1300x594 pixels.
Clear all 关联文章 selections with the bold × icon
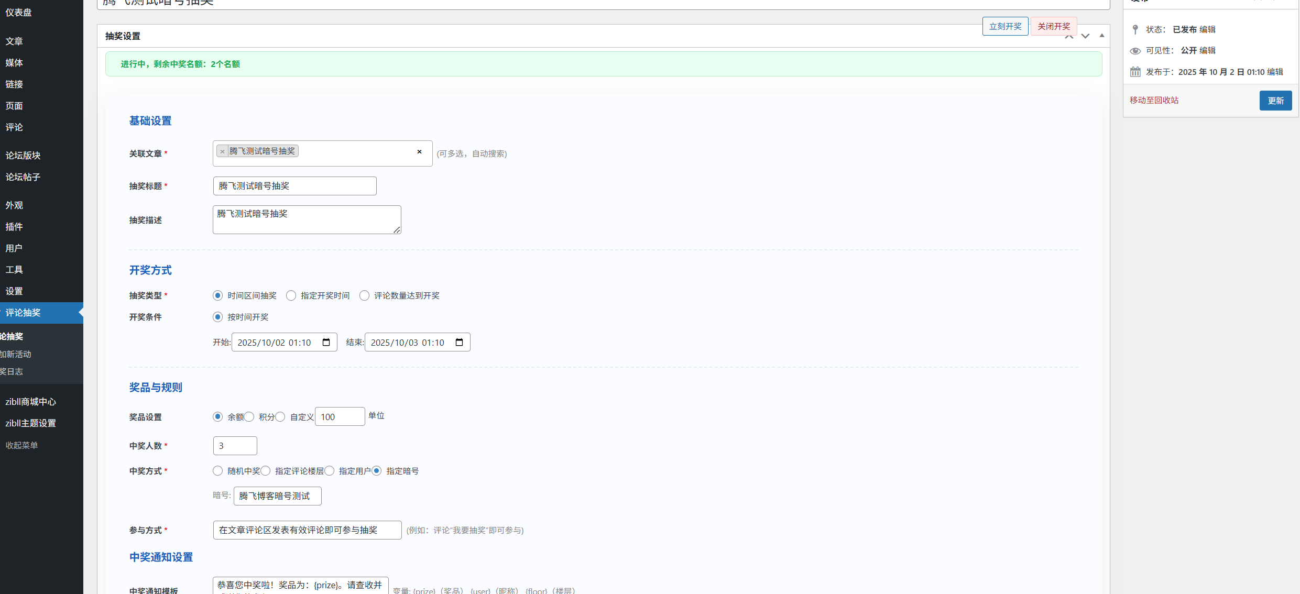pos(419,152)
